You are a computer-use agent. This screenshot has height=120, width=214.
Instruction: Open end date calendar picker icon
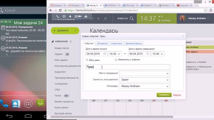click(148, 54)
